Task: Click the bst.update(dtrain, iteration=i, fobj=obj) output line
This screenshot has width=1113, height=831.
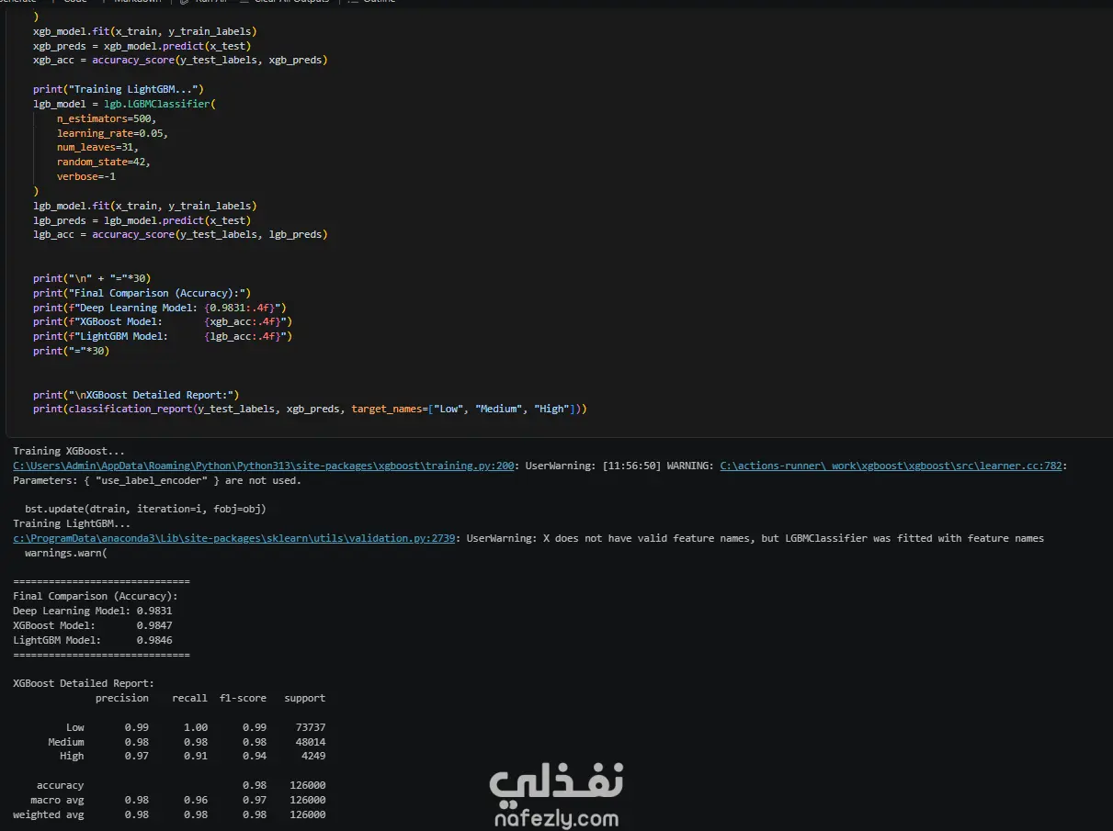Action: pos(145,509)
